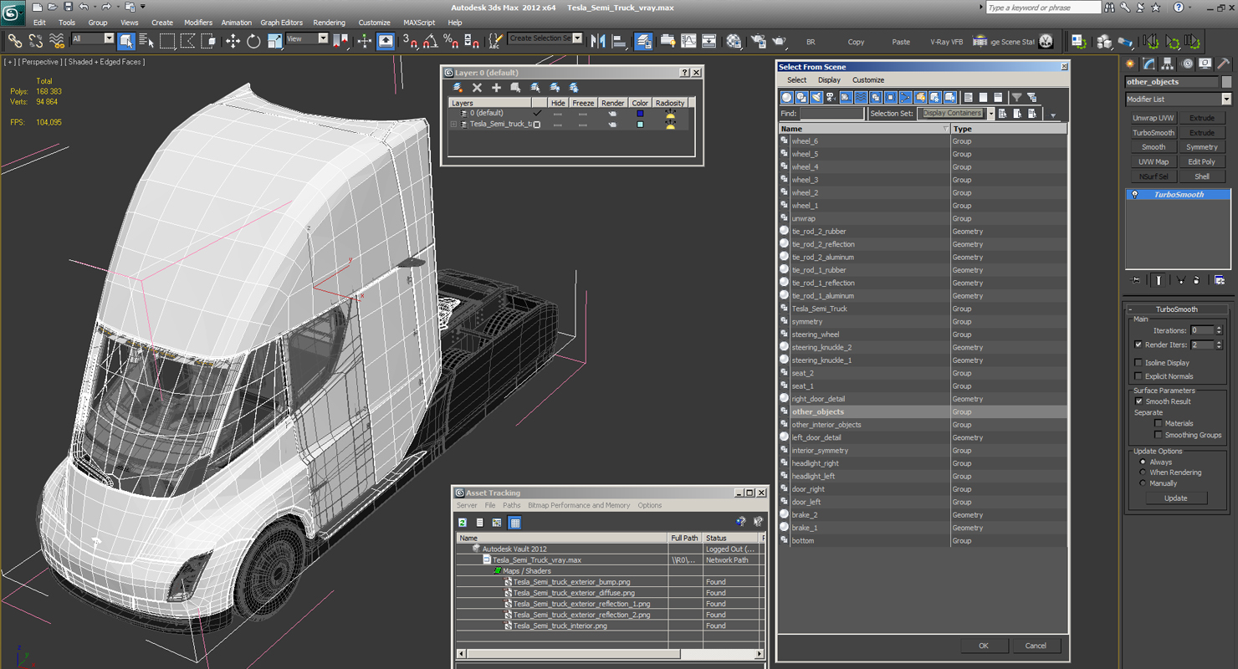Image resolution: width=1238 pixels, height=669 pixels.
Task: Choose the Select and Move tool
Action: [233, 40]
